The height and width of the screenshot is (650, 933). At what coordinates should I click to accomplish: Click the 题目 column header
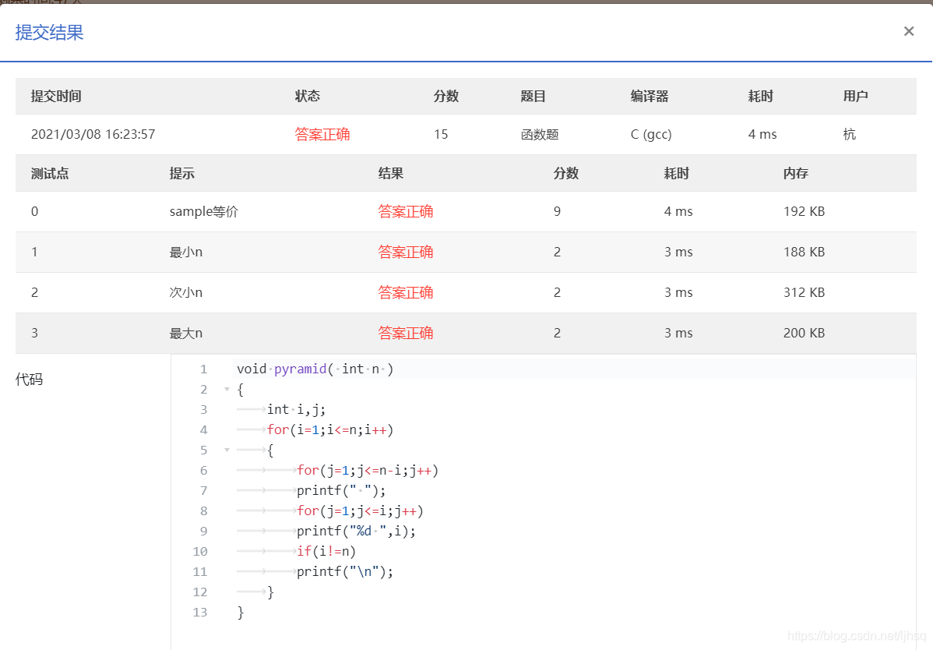533,96
